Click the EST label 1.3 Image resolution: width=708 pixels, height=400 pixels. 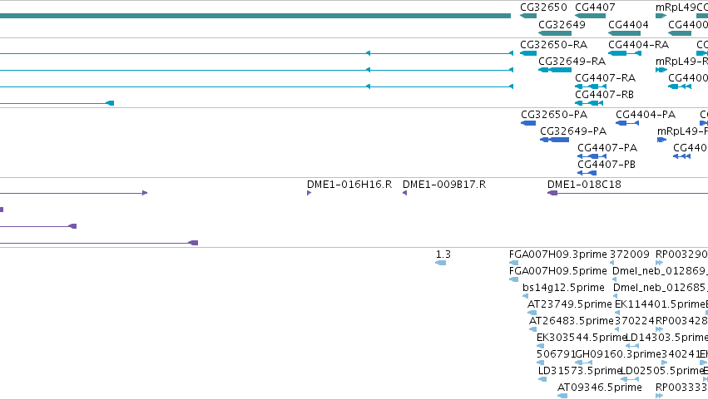tap(443, 254)
